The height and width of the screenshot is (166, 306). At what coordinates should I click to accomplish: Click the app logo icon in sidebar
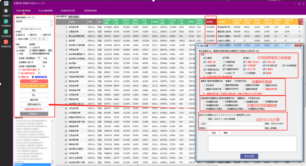6,3
